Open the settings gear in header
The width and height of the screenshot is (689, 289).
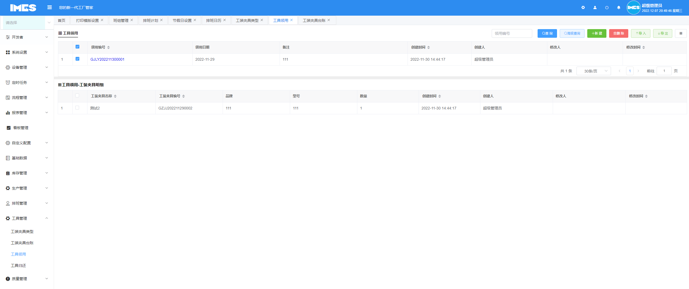click(583, 8)
